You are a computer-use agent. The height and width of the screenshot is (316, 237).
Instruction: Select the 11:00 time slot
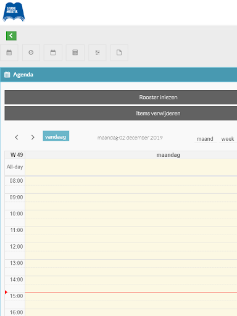(131, 230)
